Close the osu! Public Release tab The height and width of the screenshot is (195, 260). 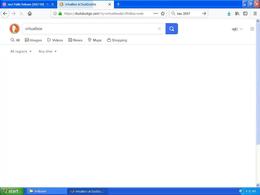coord(53,4)
